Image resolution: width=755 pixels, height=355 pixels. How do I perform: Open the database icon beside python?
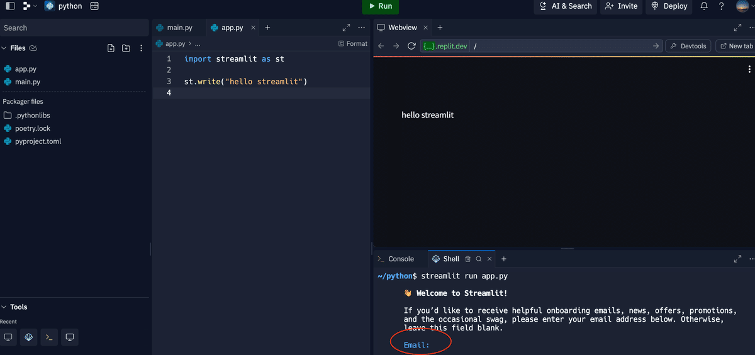[94, 6]
